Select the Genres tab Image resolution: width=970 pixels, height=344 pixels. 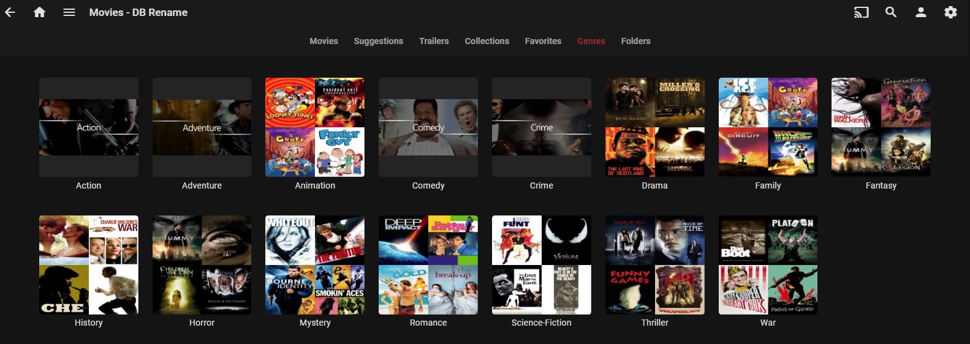pyautogui.click(x=591, y=41)
